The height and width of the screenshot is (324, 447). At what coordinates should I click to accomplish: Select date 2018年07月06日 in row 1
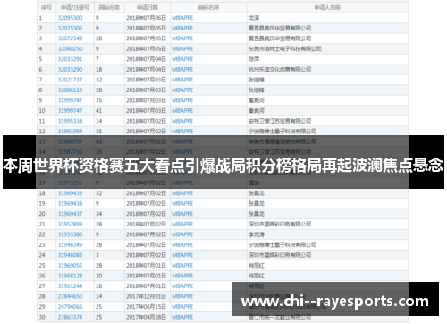click(x=146, y=18)
